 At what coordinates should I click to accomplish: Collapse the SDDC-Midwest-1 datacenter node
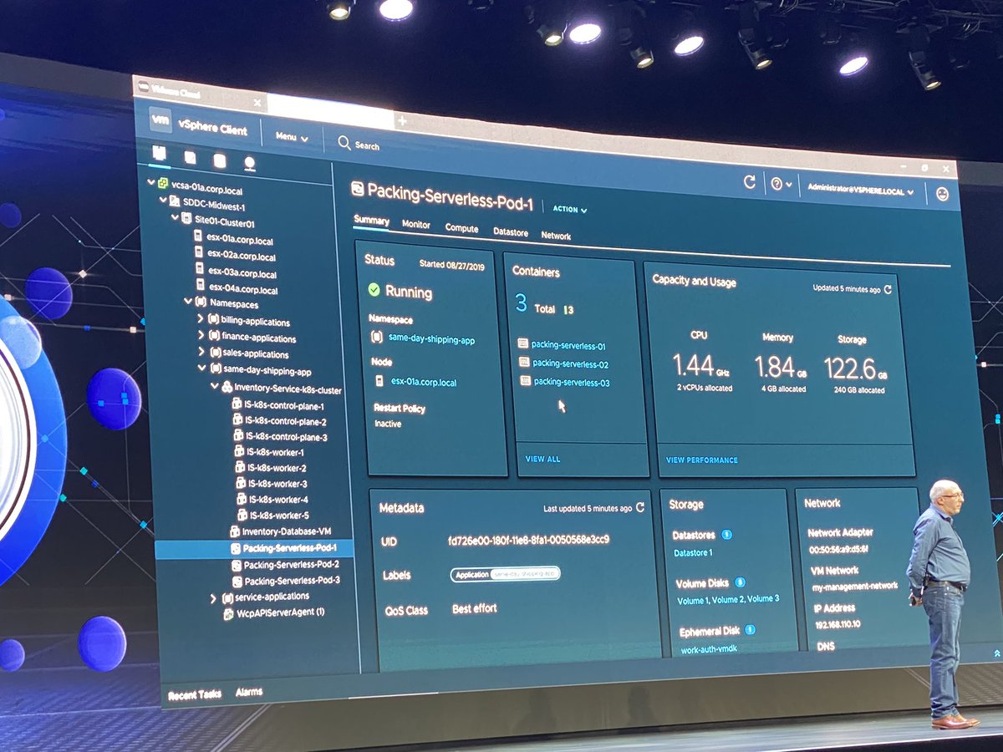pyautogui.click(x=163, y=201)
